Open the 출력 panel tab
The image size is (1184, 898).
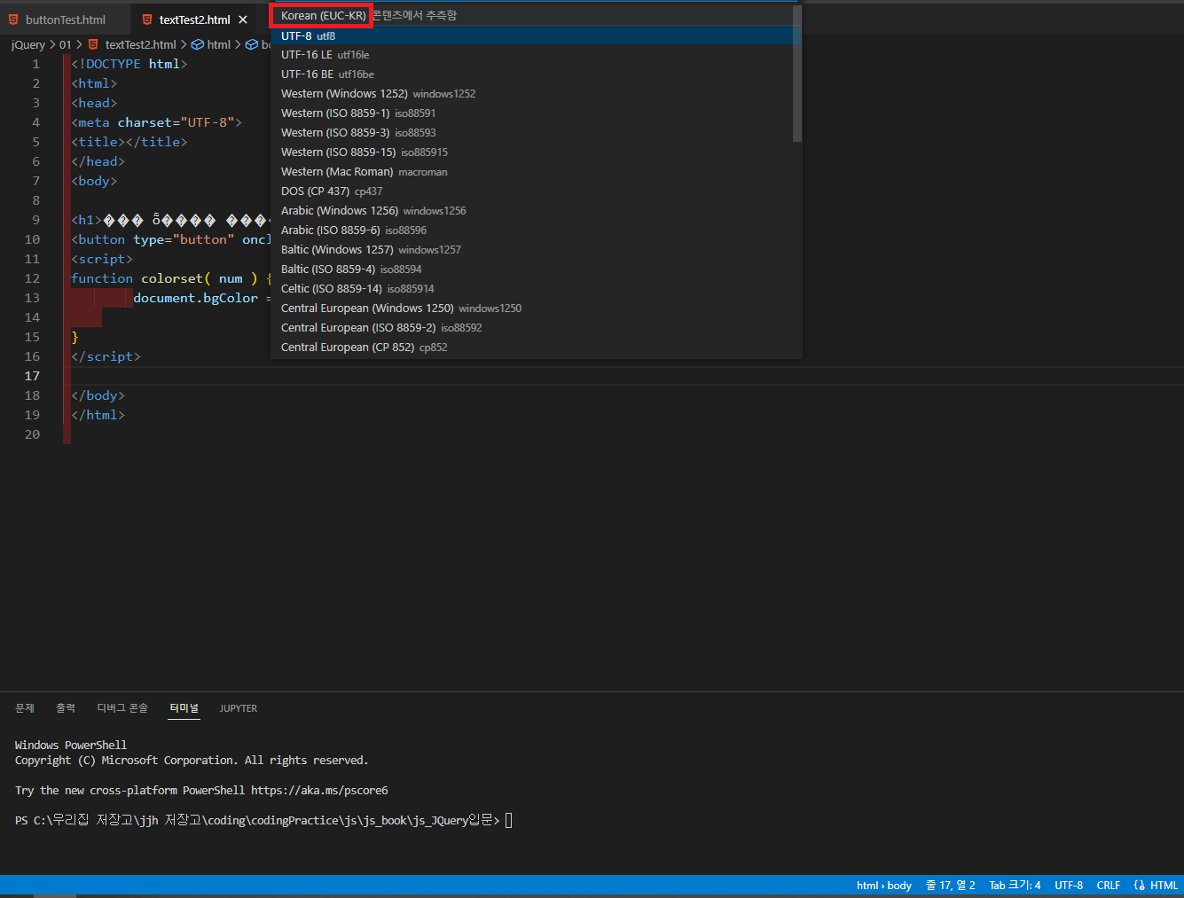pyautogui.click(x=65, y=707)
